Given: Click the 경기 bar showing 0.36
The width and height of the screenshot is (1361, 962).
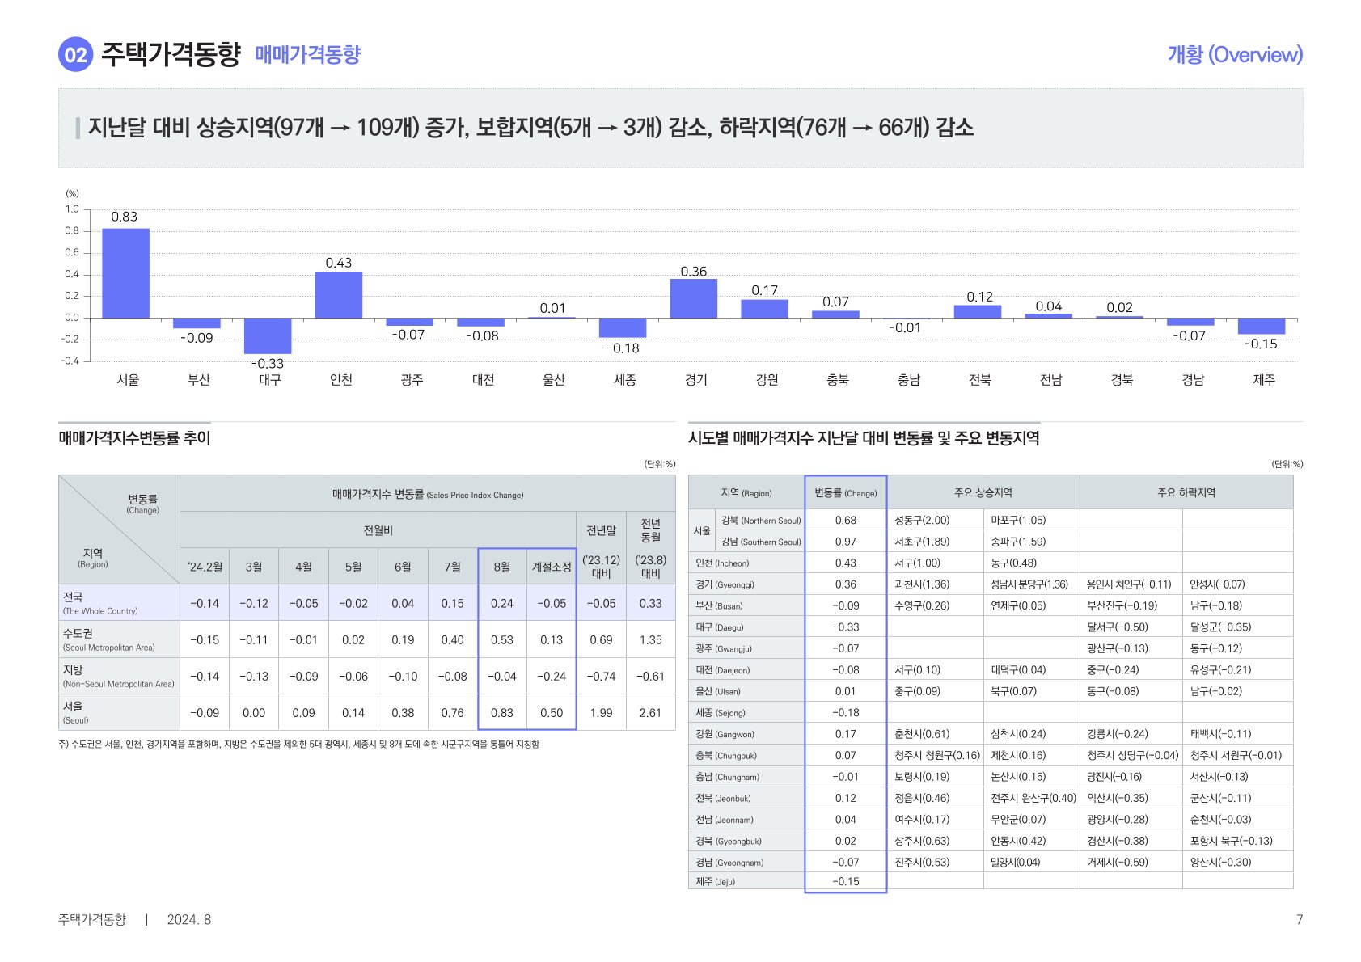Looking at the screenshot, I should point(693,299).
